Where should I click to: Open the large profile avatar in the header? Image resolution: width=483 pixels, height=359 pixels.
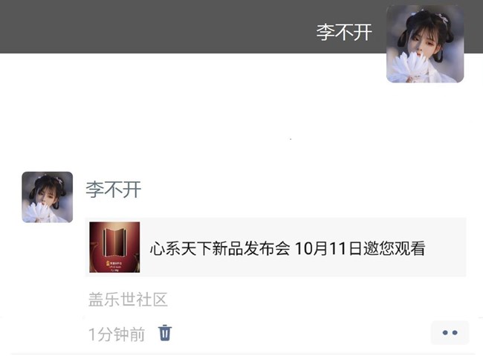[425, 44]
